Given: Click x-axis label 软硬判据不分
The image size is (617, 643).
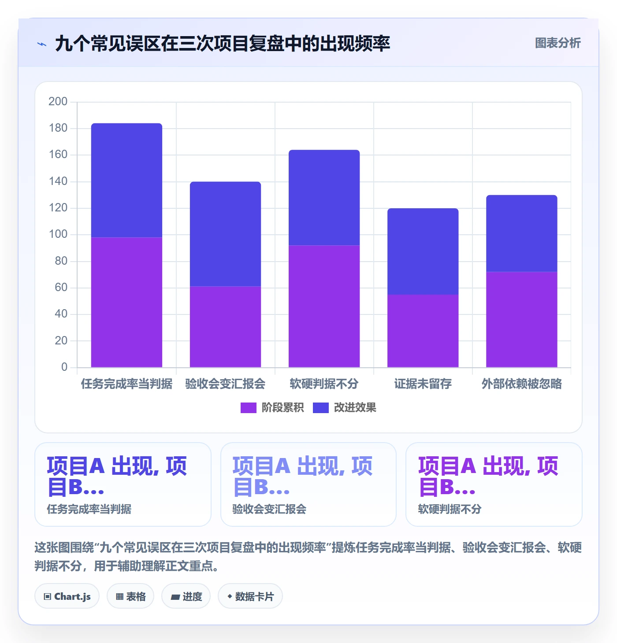Looking at the screenshot, I should point(324,384).
